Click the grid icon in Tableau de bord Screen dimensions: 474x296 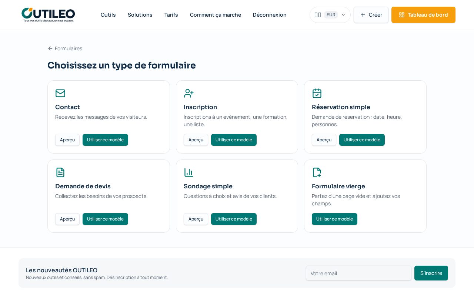[x=402, y=15]
